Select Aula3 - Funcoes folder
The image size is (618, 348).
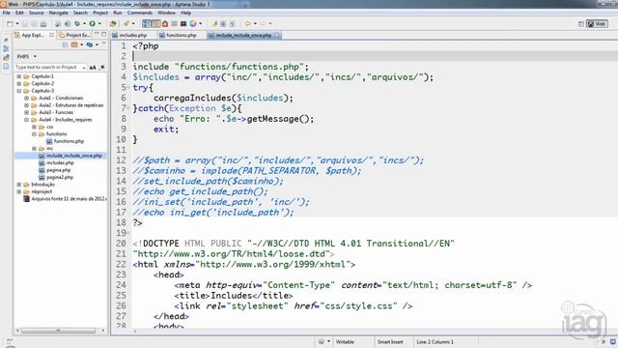(56, 112)
